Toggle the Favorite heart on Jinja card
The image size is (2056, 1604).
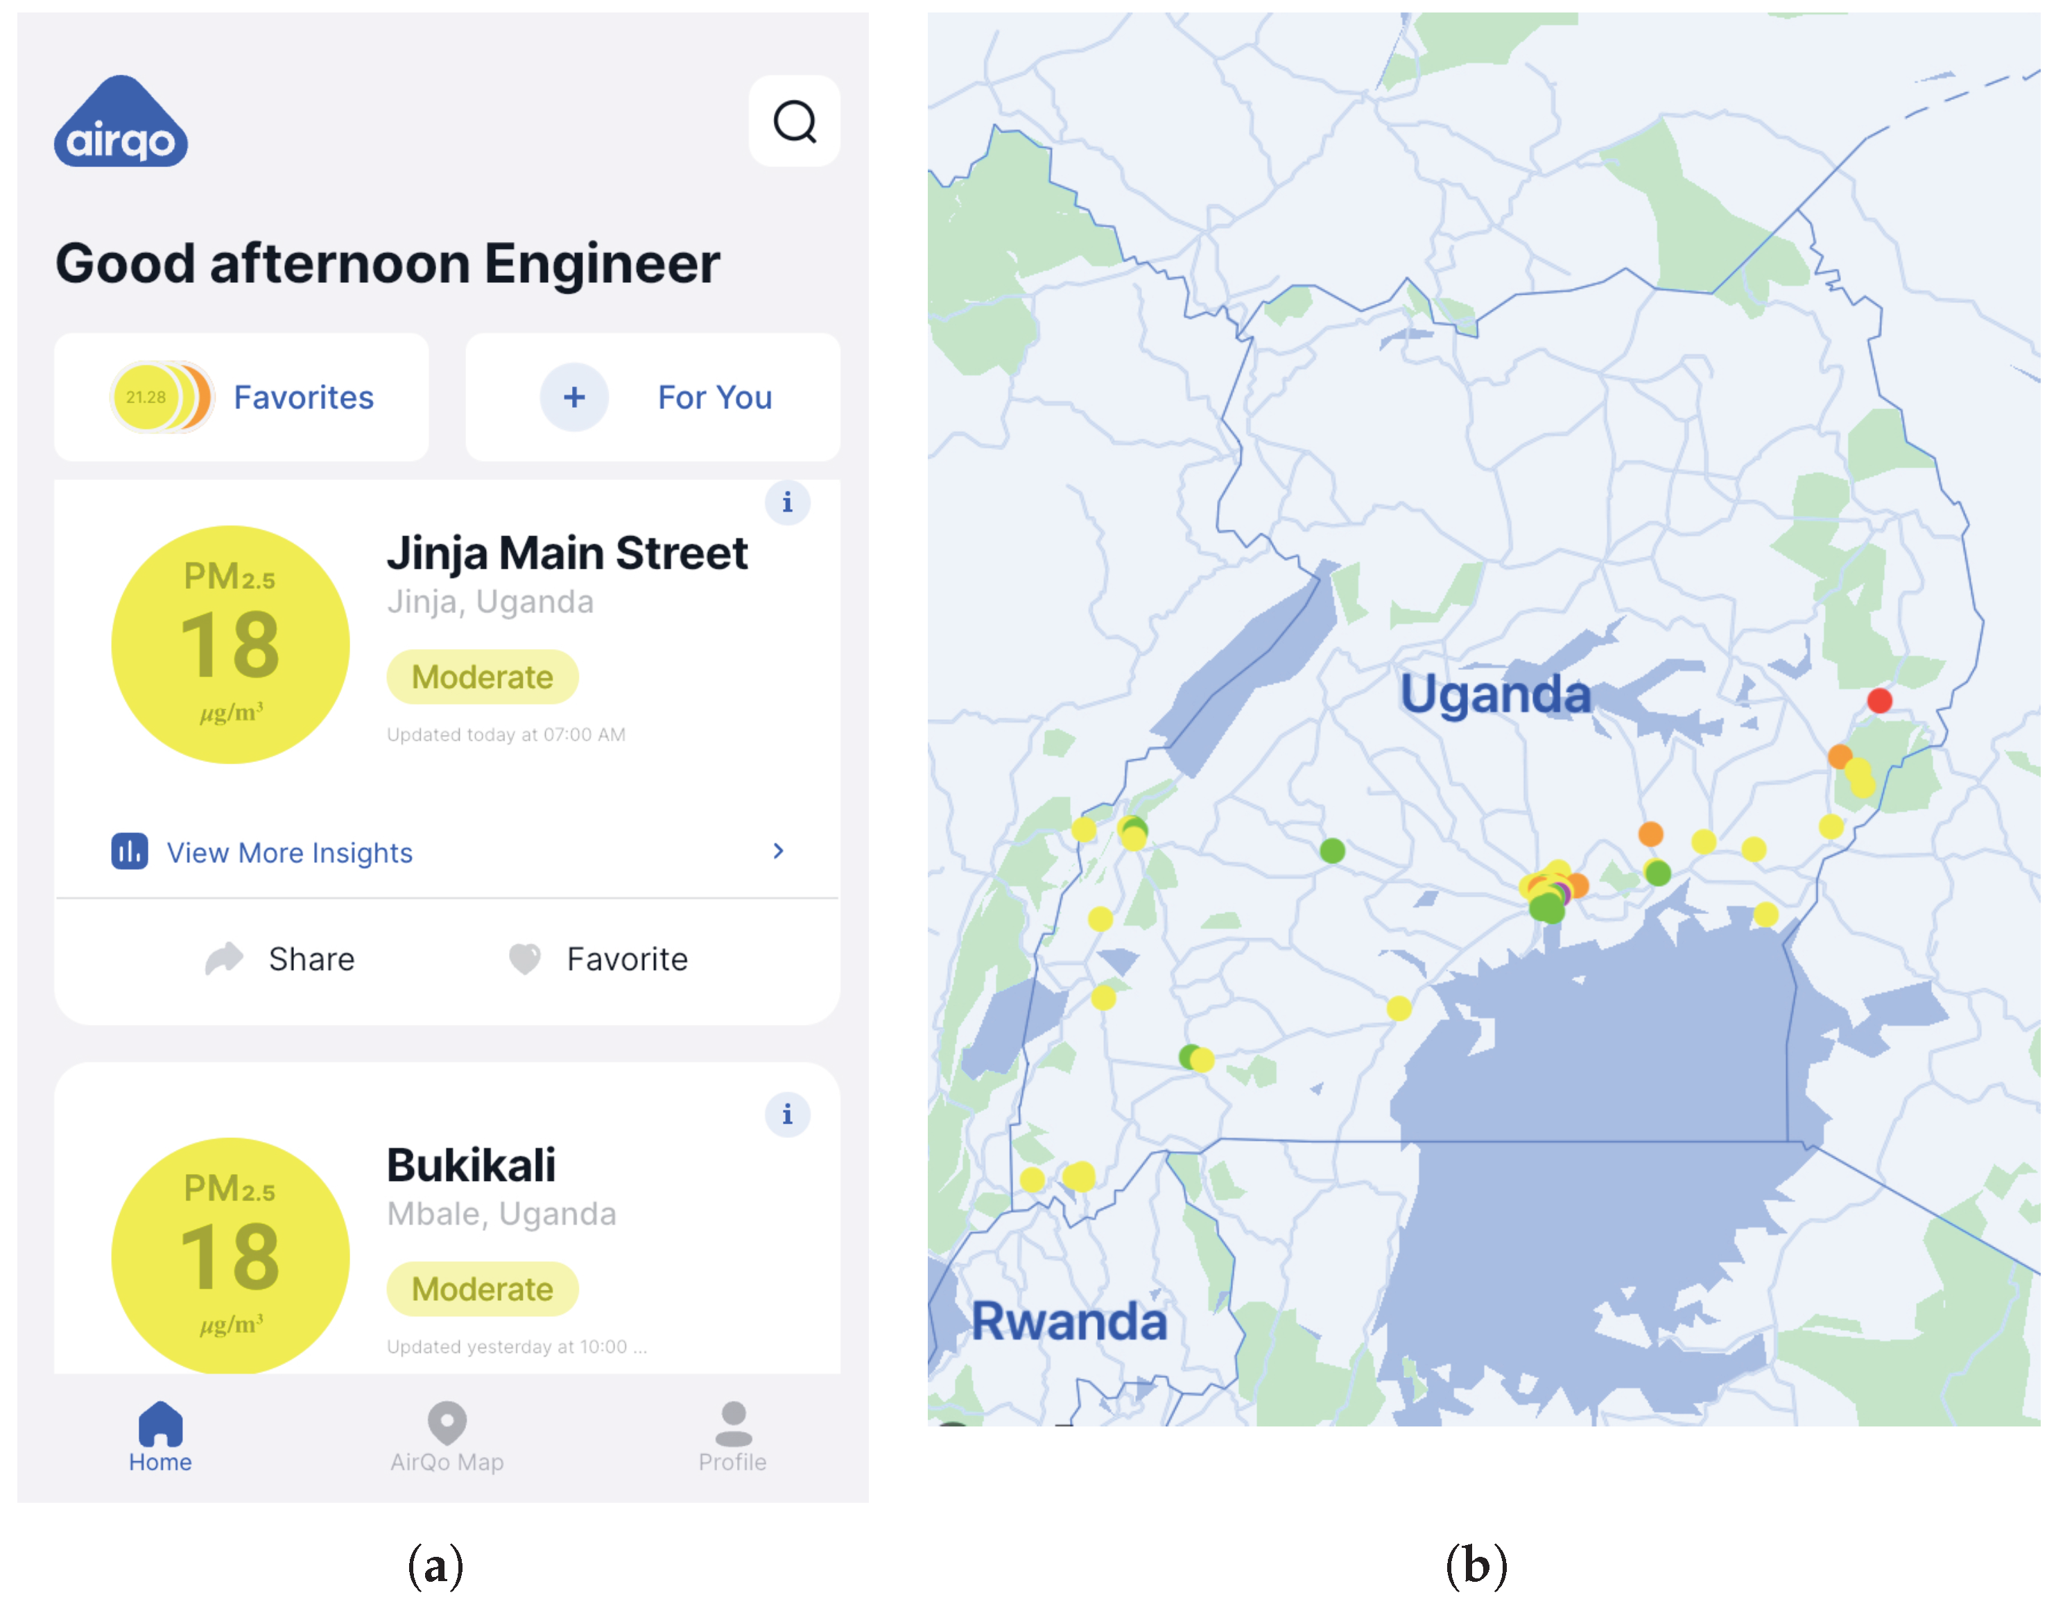[x=526, y=958]
